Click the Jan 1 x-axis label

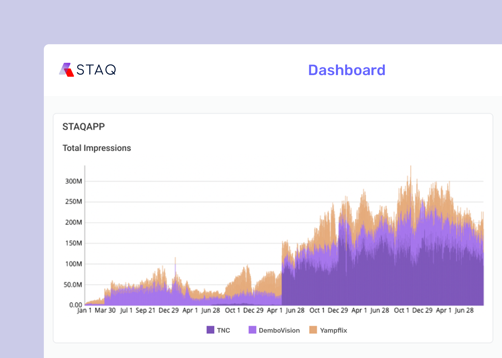click(85, 310)
